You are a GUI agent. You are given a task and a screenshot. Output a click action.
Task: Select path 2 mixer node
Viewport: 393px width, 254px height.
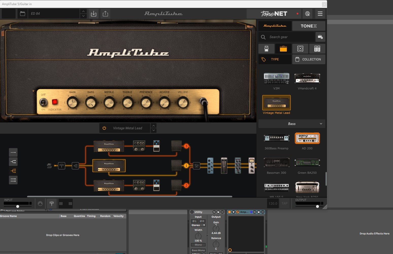pos(186,185)
